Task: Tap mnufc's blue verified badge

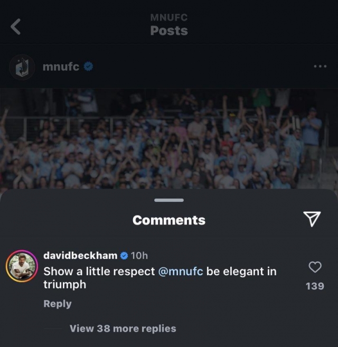Action: [89, 67]
